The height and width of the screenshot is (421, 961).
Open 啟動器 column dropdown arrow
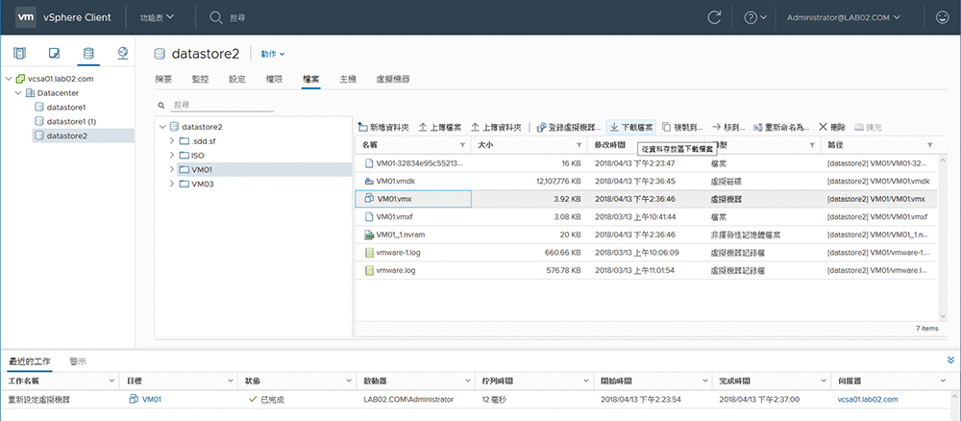click(466, 382)
